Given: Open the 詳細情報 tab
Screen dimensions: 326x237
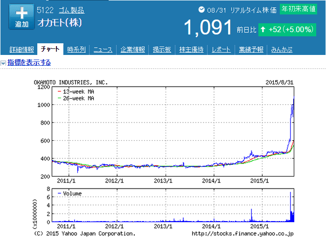Looking at the screenshot, I should click(21, 50).
